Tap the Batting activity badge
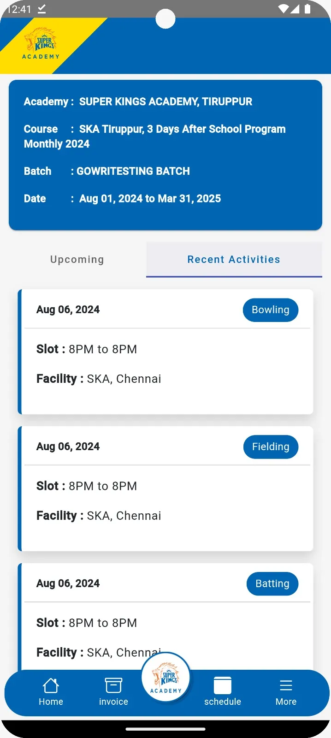Screen dimensions: 331x738 coord(272,584)
